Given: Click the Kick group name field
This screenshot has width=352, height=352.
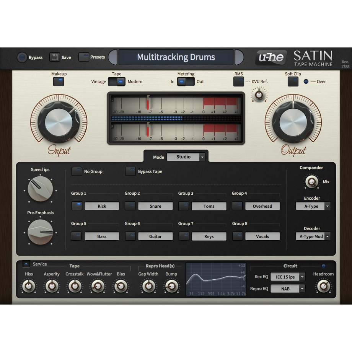Looking at the screenshot, I should 102,206.
